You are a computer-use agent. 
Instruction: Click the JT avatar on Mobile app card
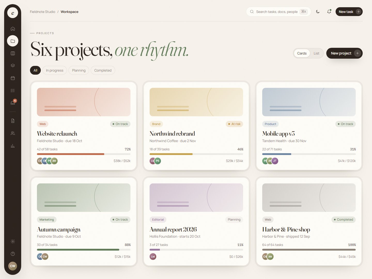point(275,161)
